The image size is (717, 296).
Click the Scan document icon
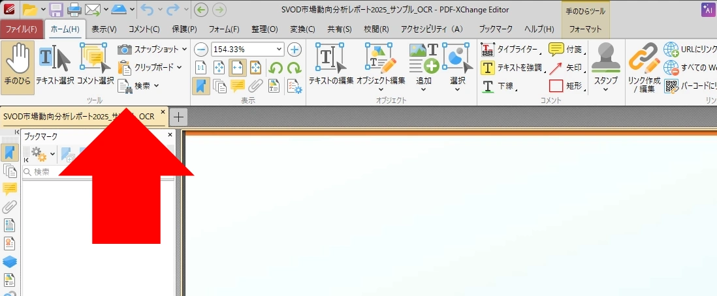[x=119, y=8]
